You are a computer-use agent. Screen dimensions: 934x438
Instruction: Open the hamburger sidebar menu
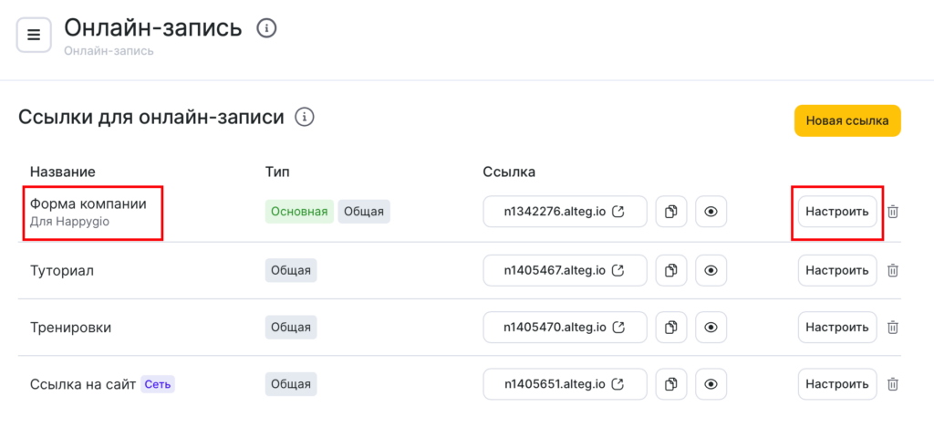click(34, 35)
